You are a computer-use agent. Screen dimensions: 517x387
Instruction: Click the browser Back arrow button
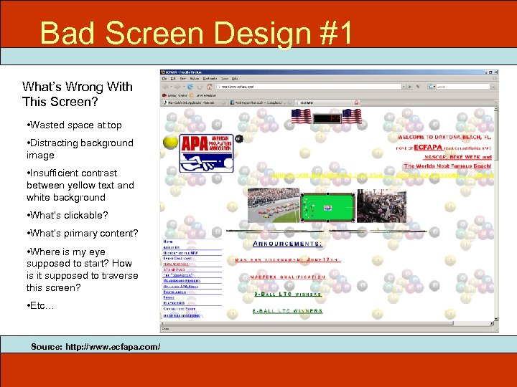tap(165, 87)
